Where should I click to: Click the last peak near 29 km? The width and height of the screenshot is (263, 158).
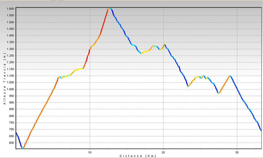coord(230,76)
